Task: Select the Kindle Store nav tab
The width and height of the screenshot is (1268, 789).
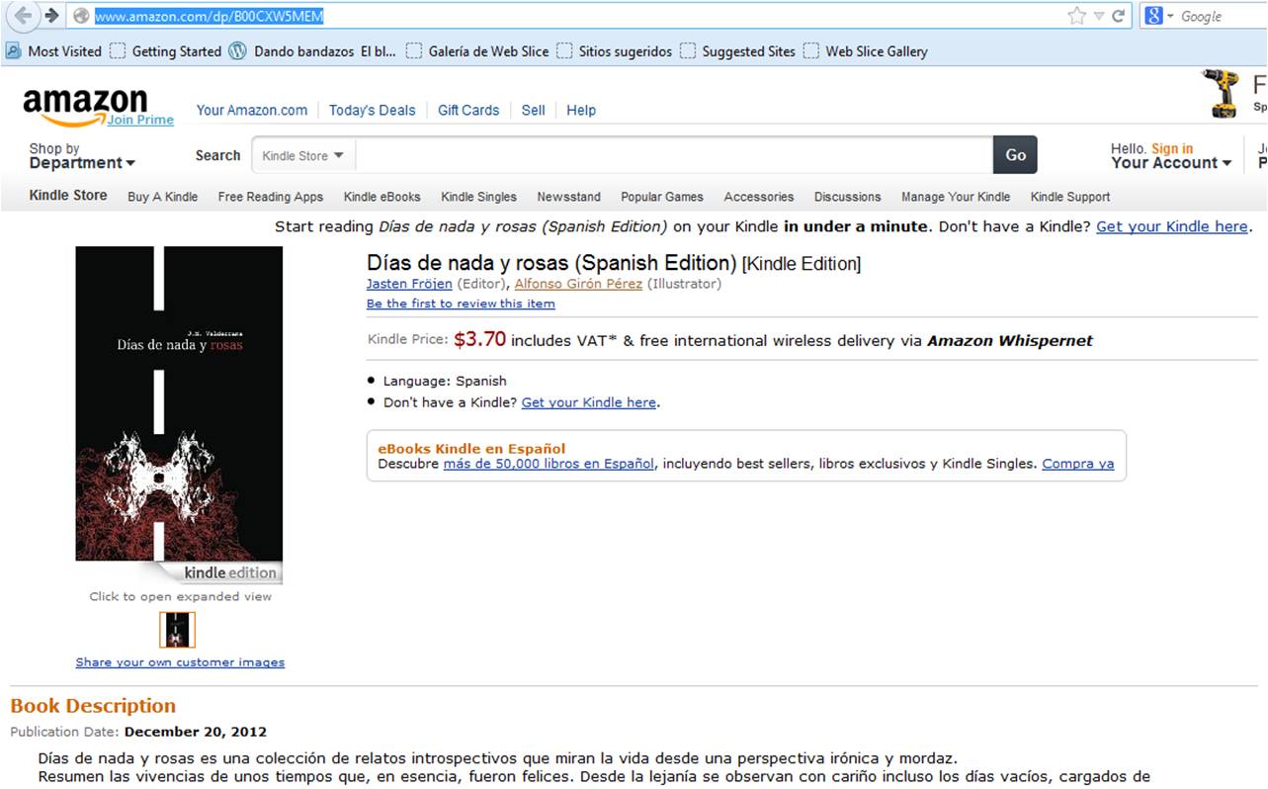Action: coord(68,195)
